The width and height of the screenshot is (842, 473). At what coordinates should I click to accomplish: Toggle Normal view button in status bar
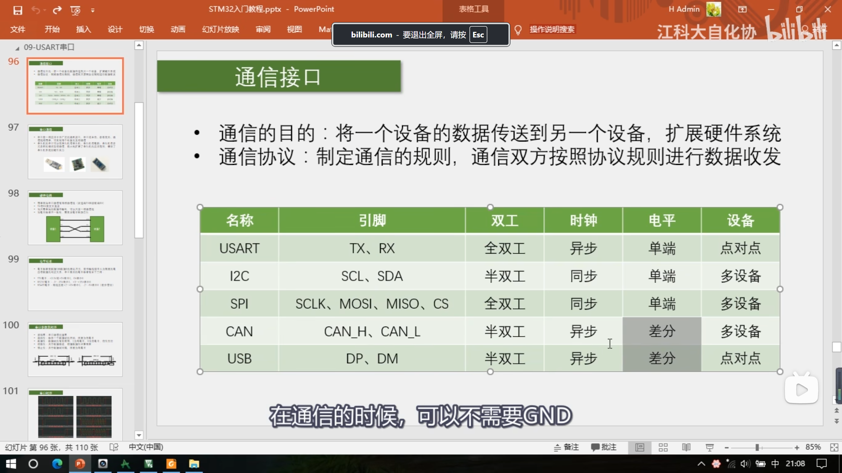(x=640, y=447)
